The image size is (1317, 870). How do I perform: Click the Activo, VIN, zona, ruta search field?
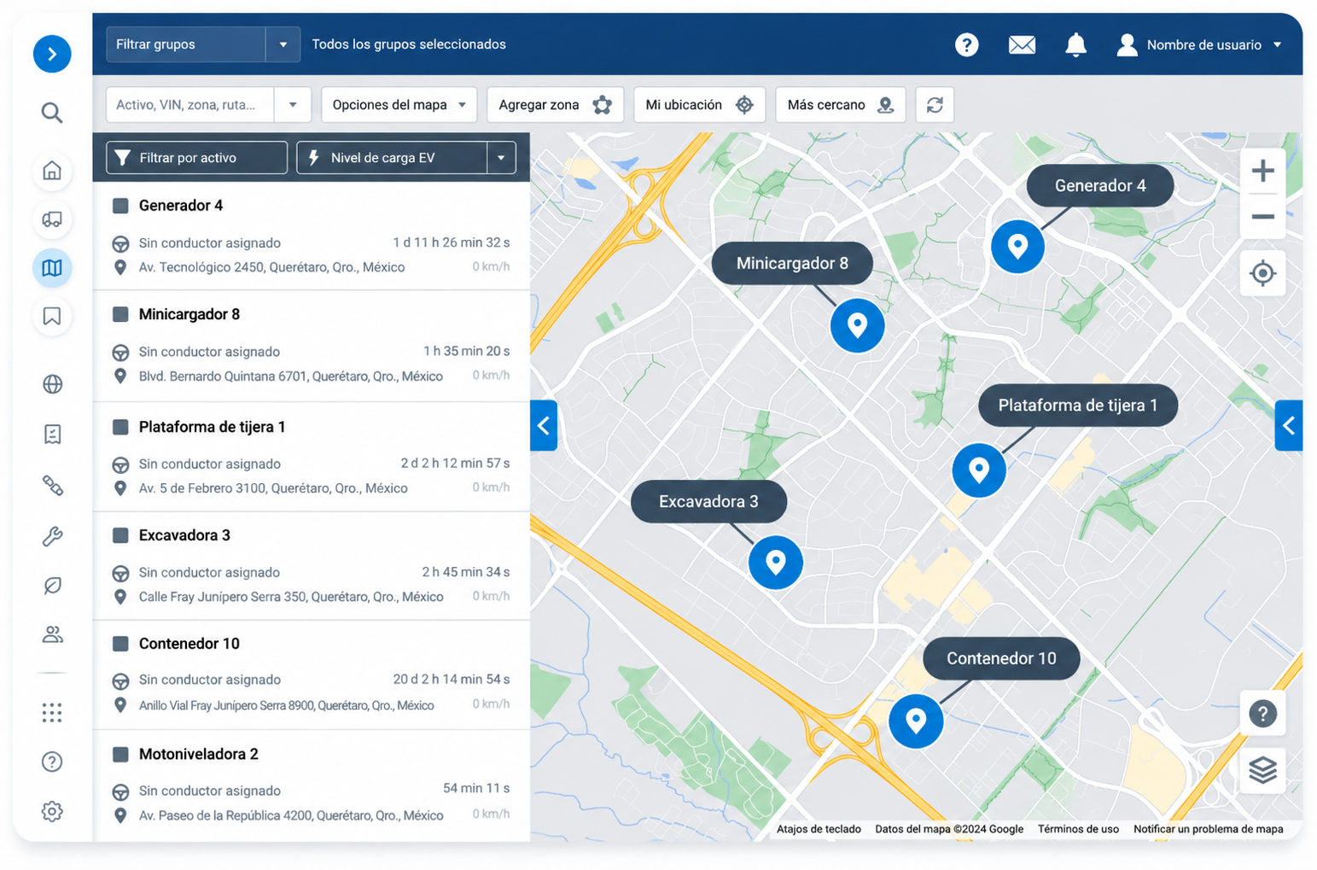[x=189, y=105]
